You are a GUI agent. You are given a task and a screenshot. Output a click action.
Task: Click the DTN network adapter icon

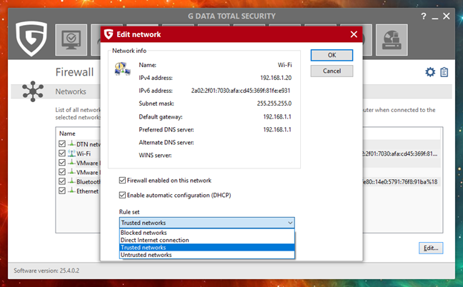coord(71,143)
